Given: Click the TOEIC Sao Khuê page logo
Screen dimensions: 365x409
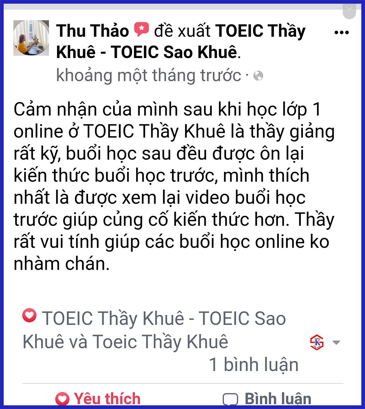Looking at the screenshot, I should (x=317, y=342).
